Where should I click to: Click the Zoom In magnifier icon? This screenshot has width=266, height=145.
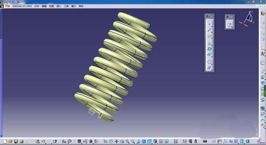127,141
